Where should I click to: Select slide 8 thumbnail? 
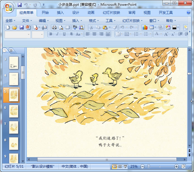14,144
